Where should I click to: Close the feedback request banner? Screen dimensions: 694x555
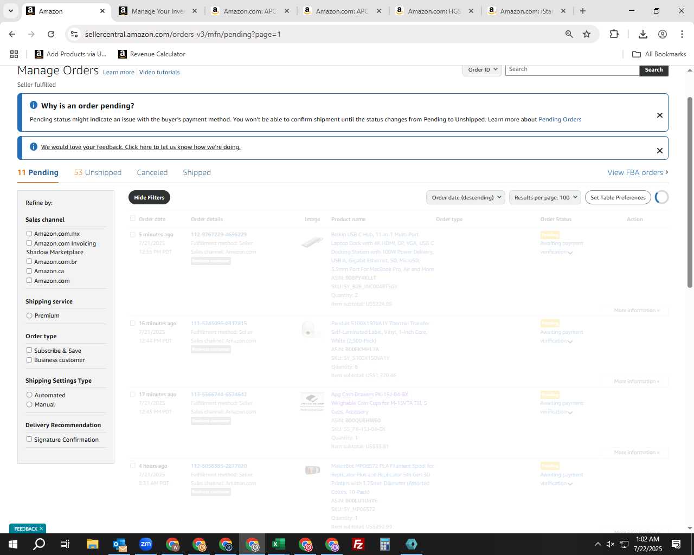click(x=660, y=151)
